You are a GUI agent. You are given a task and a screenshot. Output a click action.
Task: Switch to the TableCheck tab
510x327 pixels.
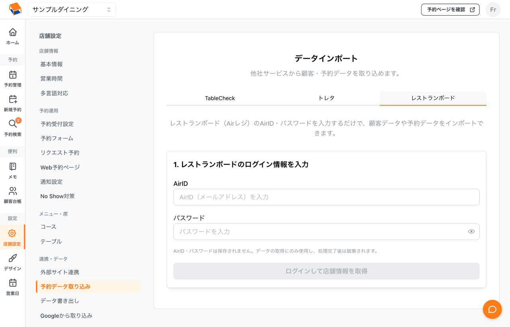[x=220, y=98]
